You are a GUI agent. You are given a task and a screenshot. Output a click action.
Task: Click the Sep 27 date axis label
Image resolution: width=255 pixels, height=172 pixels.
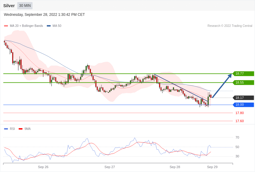(x=109, y=167)
